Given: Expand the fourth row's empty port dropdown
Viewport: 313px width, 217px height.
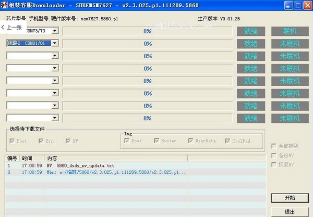Looking at the screenshot, I should coord(55,68).
